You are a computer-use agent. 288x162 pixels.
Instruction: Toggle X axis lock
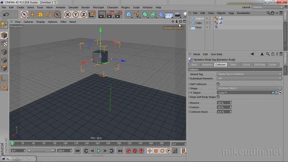click(67, 14)
